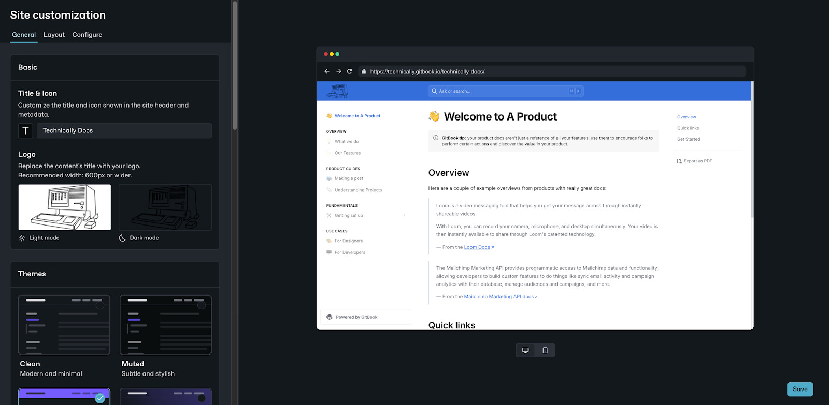Click the Powered by GitBook badge
Image resolution: width=829 pixels, height=405 pixels.
click(x=366, y=317)
